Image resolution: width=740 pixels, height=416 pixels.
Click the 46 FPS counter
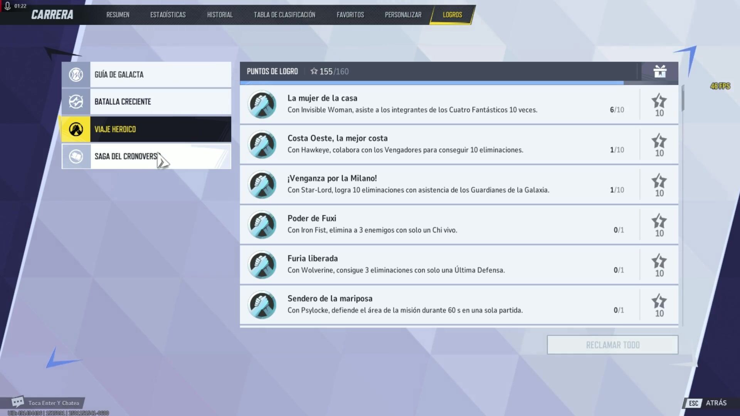click(720, 86)
